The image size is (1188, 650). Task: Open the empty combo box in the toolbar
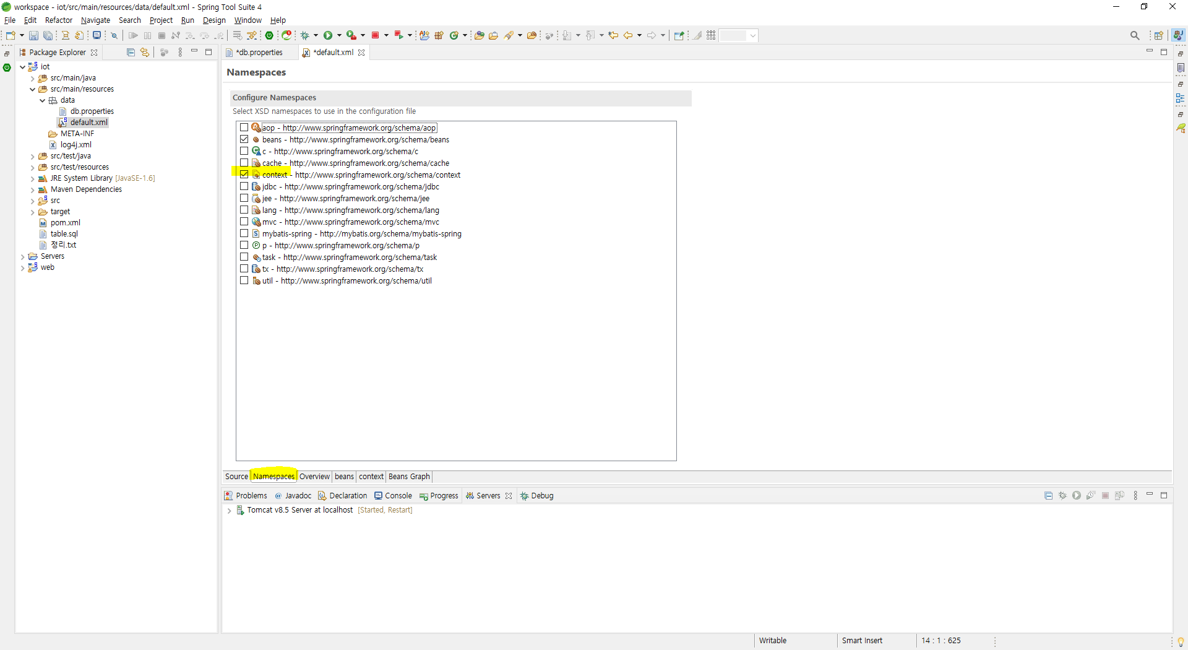pyautogui.click(x=739, y=35)
